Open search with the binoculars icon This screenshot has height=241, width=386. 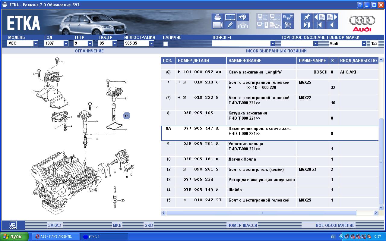pyautogui.click(x=243, y=17)
